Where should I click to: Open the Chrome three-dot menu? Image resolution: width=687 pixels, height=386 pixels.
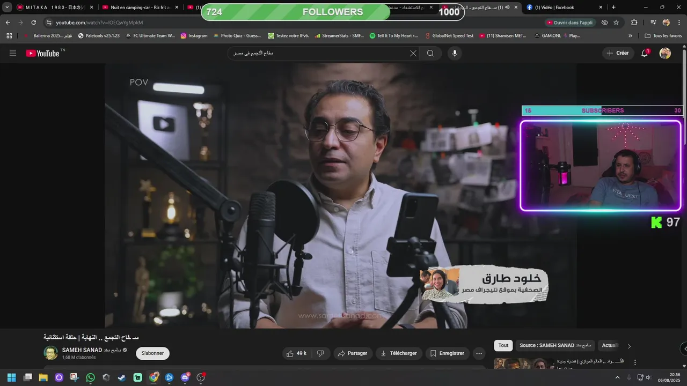pos(679,23)
